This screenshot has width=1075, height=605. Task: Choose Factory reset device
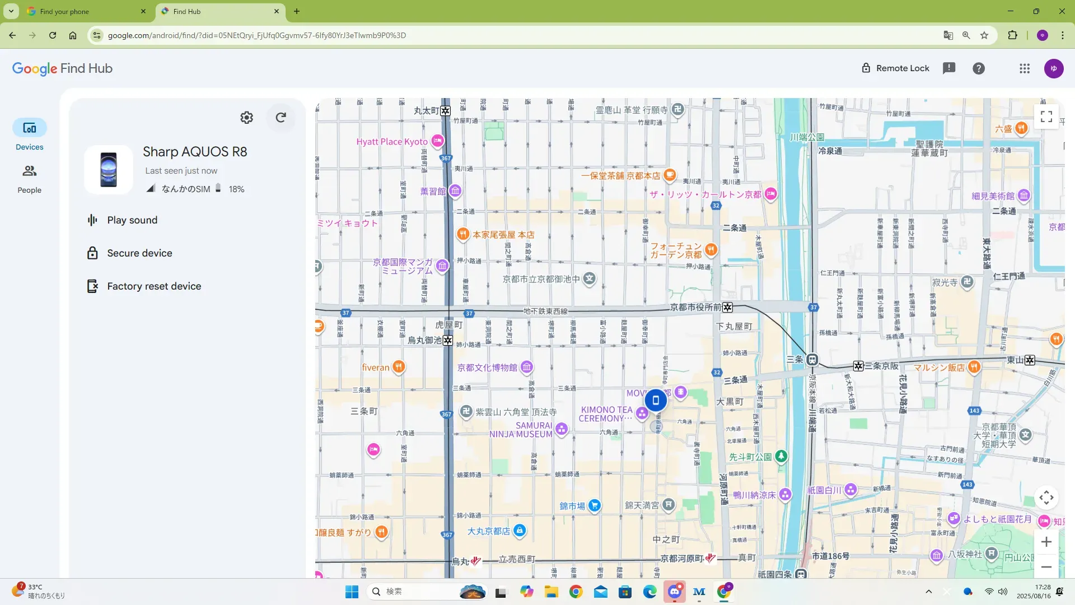[154, 286]
